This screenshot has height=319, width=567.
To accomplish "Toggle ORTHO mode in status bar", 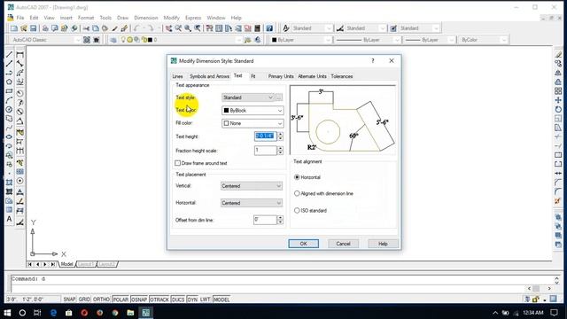I will pos(101,300).
